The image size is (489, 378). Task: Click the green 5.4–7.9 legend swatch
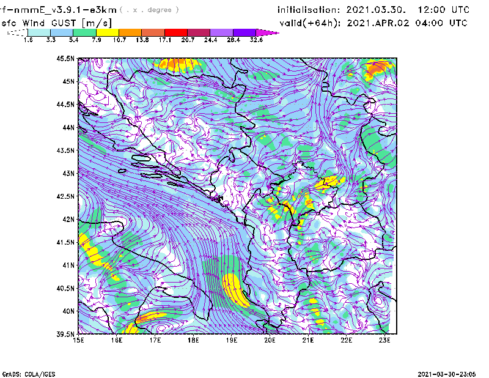tap(84, 32)
